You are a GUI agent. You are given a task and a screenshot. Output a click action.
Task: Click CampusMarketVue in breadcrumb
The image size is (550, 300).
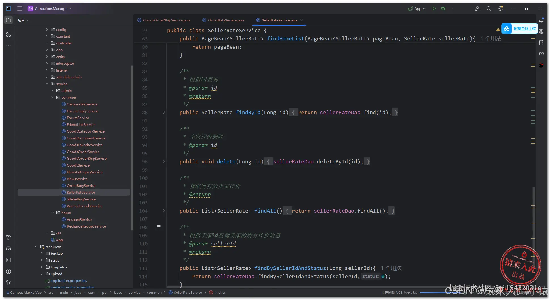point(24,292)
